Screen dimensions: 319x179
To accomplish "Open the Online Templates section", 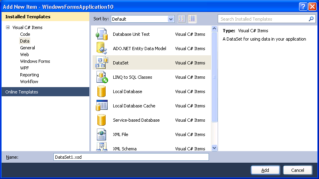I will (x=22, y=92).
